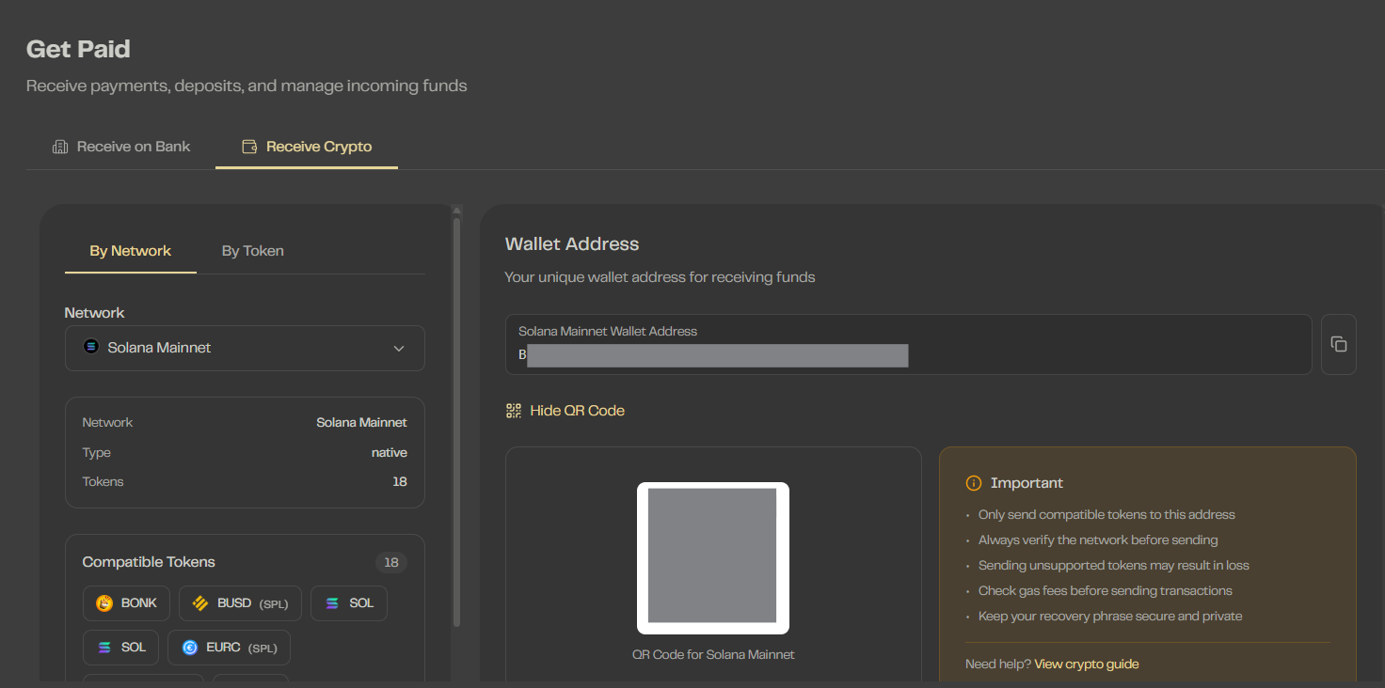Viewport: 1385px width, 688px height.
Task: Click the BONK token icon
Action: (104, 603)
